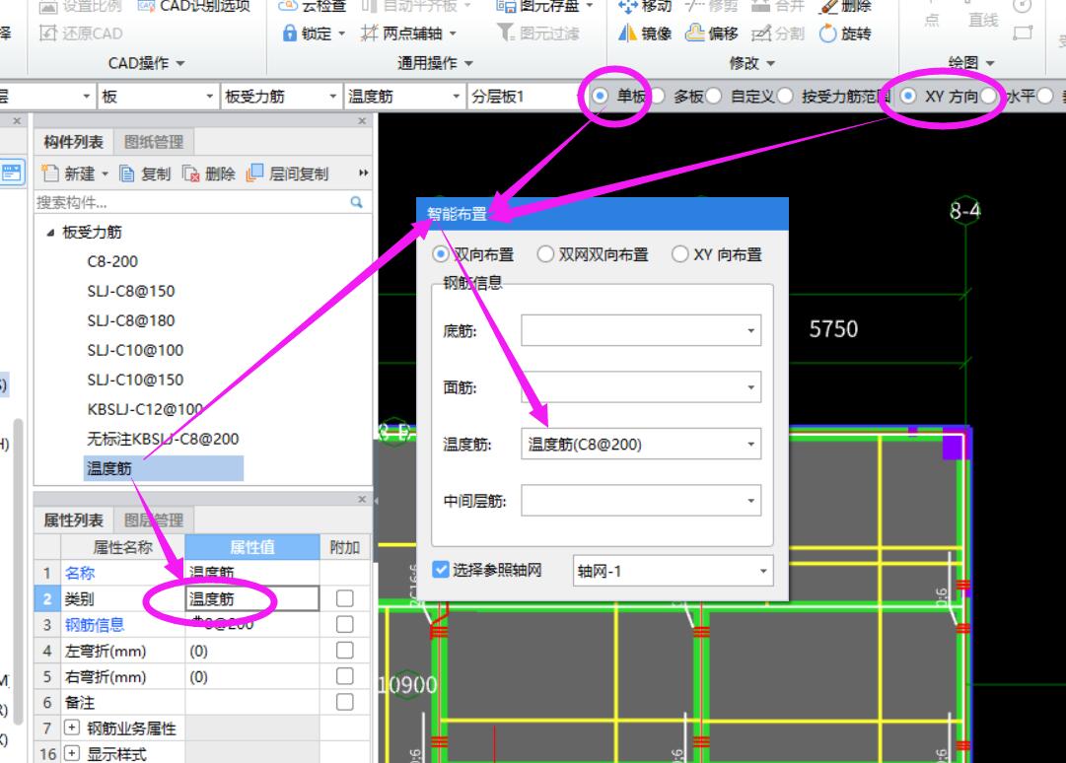Select the 水平 radio option

[x=989, y=97]
